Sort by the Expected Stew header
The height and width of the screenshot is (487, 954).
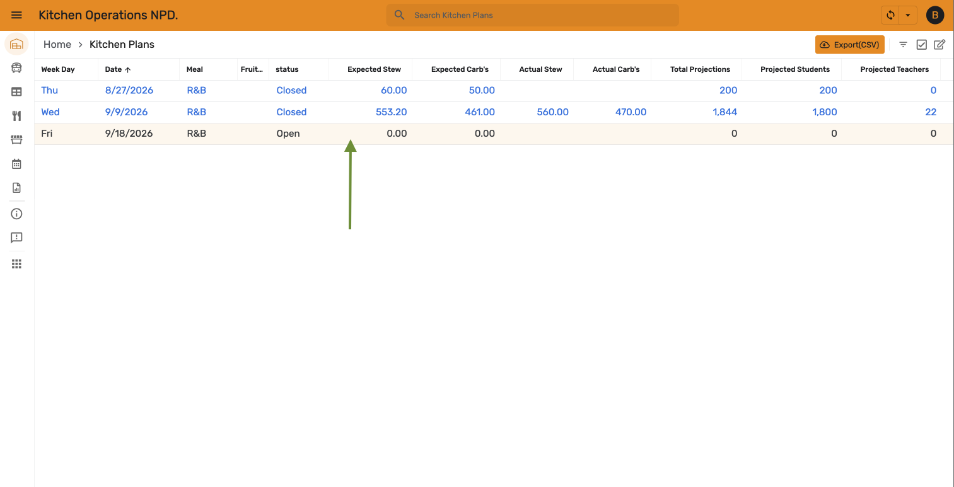tap(374, 69)
